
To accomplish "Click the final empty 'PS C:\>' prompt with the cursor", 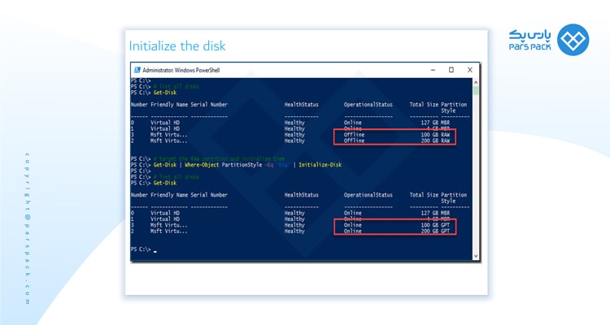I will [x=143, y=249].
